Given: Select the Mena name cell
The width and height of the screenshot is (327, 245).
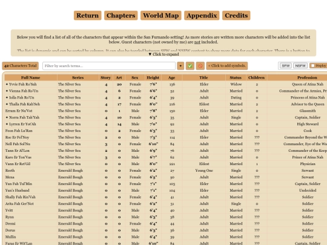Looking at the screenshot, I should click(x=31, y=177).
